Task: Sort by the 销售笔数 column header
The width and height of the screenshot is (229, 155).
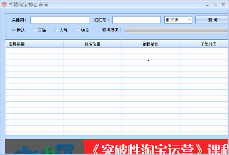Action: tap(151, 44)
